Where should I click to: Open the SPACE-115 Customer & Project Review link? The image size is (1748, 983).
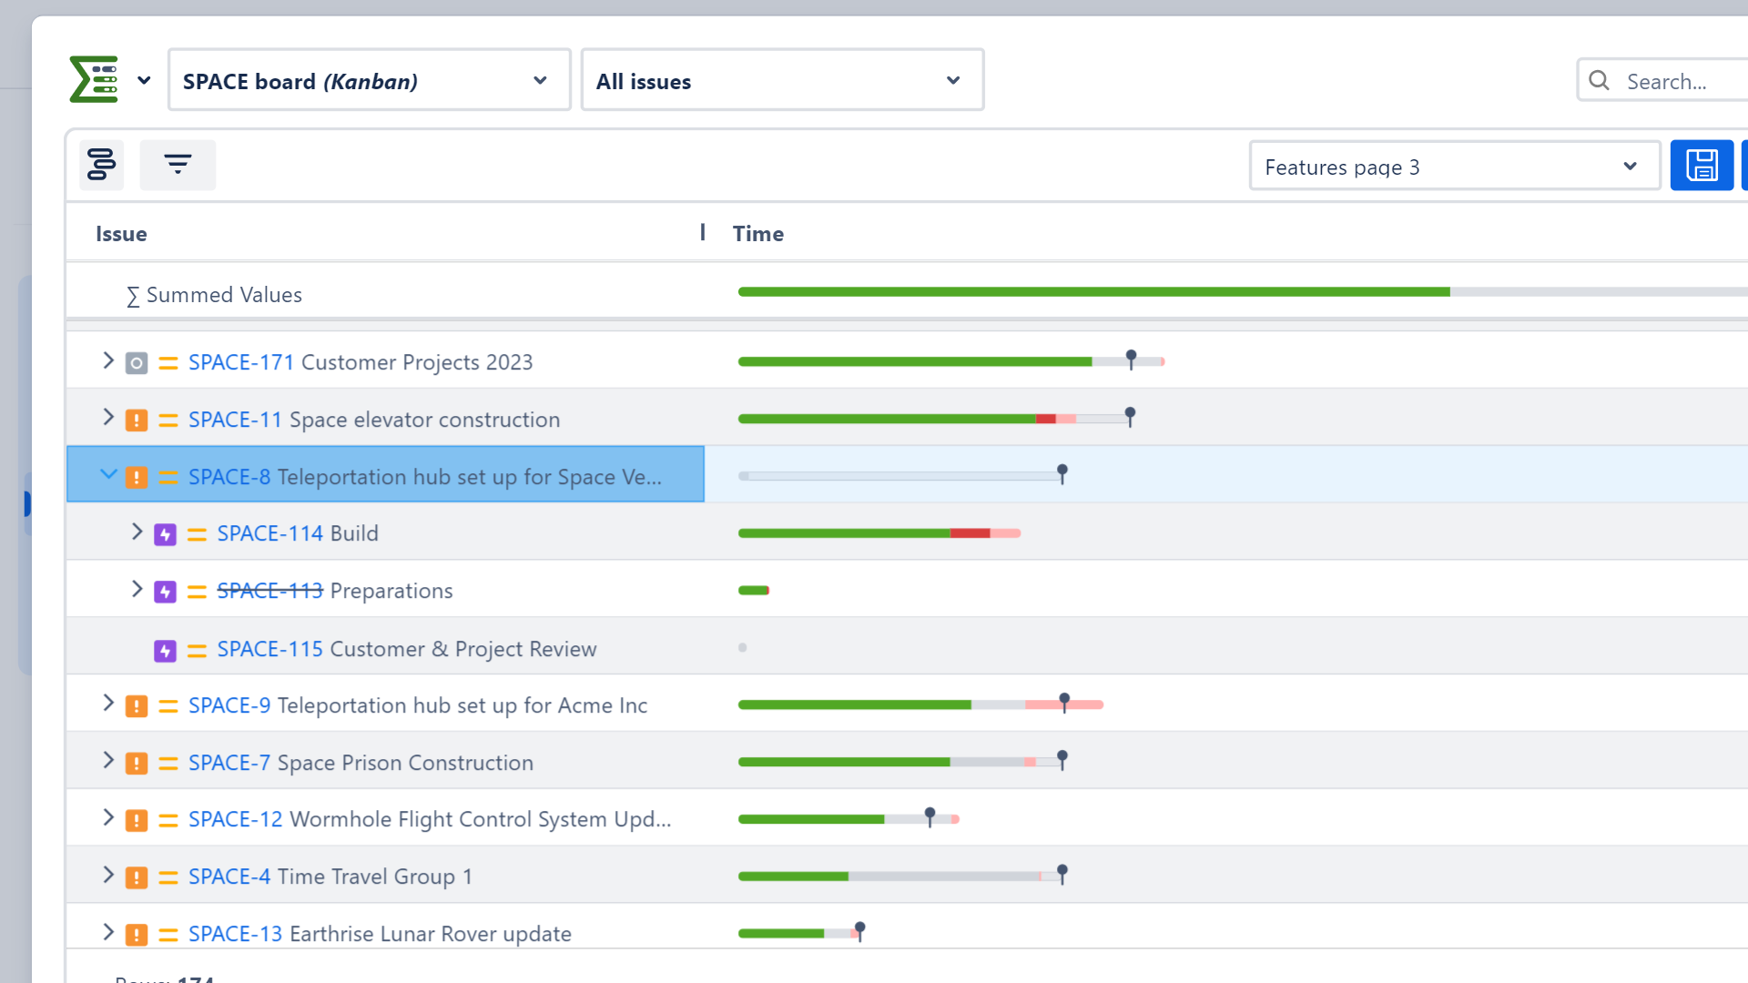tap(269, 649)
